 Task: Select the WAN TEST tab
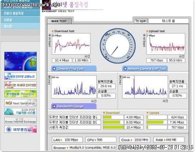click(59, 21)
